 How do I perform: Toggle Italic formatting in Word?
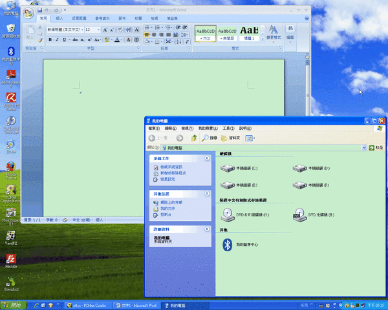[57, 40]
